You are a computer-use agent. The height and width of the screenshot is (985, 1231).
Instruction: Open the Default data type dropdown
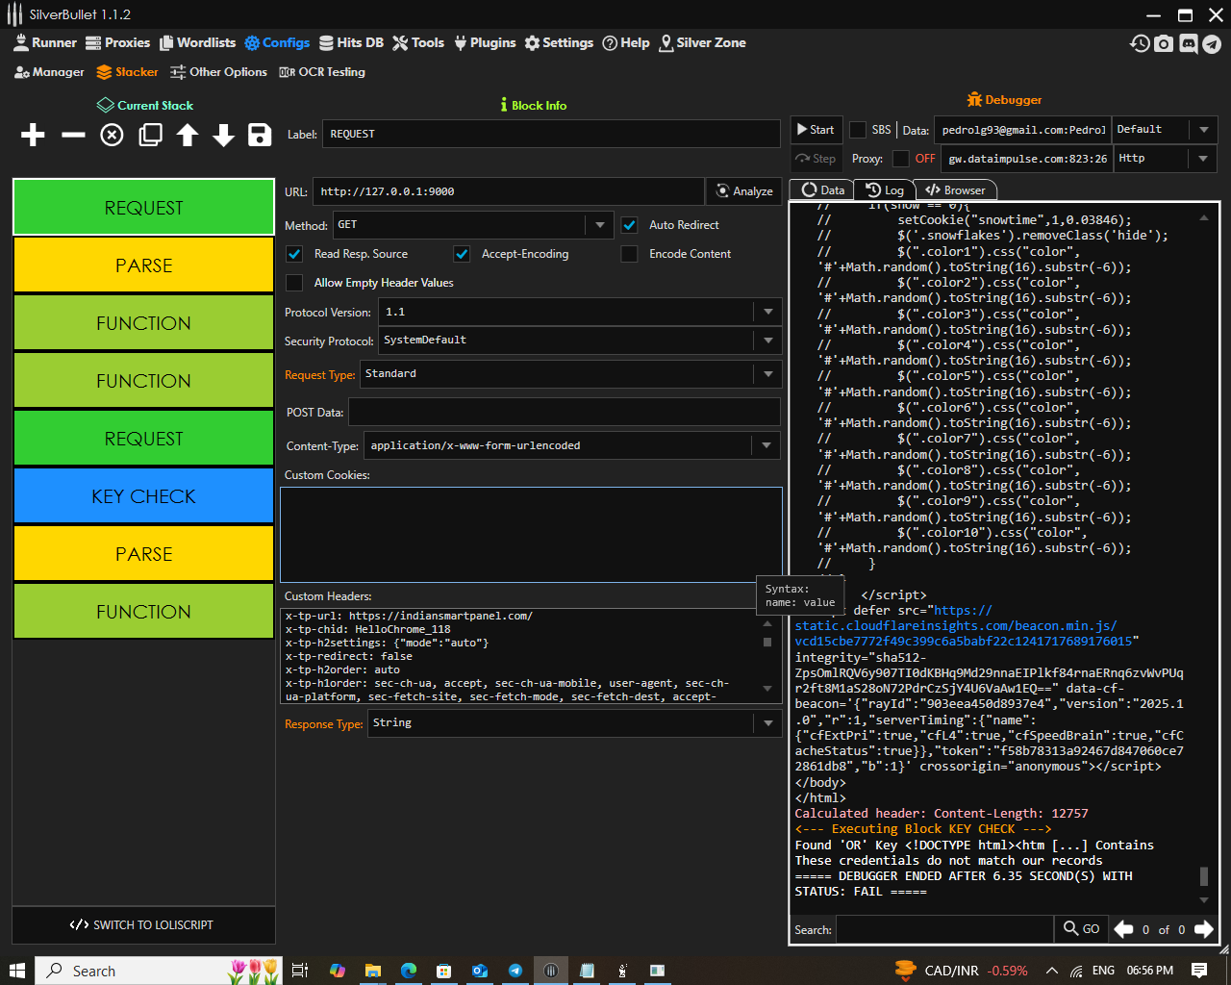(1164, 130)
